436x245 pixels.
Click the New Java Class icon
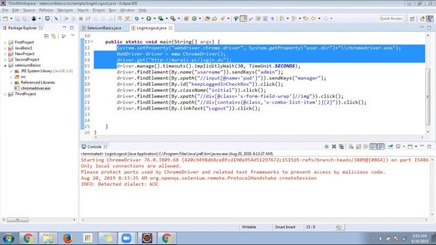click(194, 18)
